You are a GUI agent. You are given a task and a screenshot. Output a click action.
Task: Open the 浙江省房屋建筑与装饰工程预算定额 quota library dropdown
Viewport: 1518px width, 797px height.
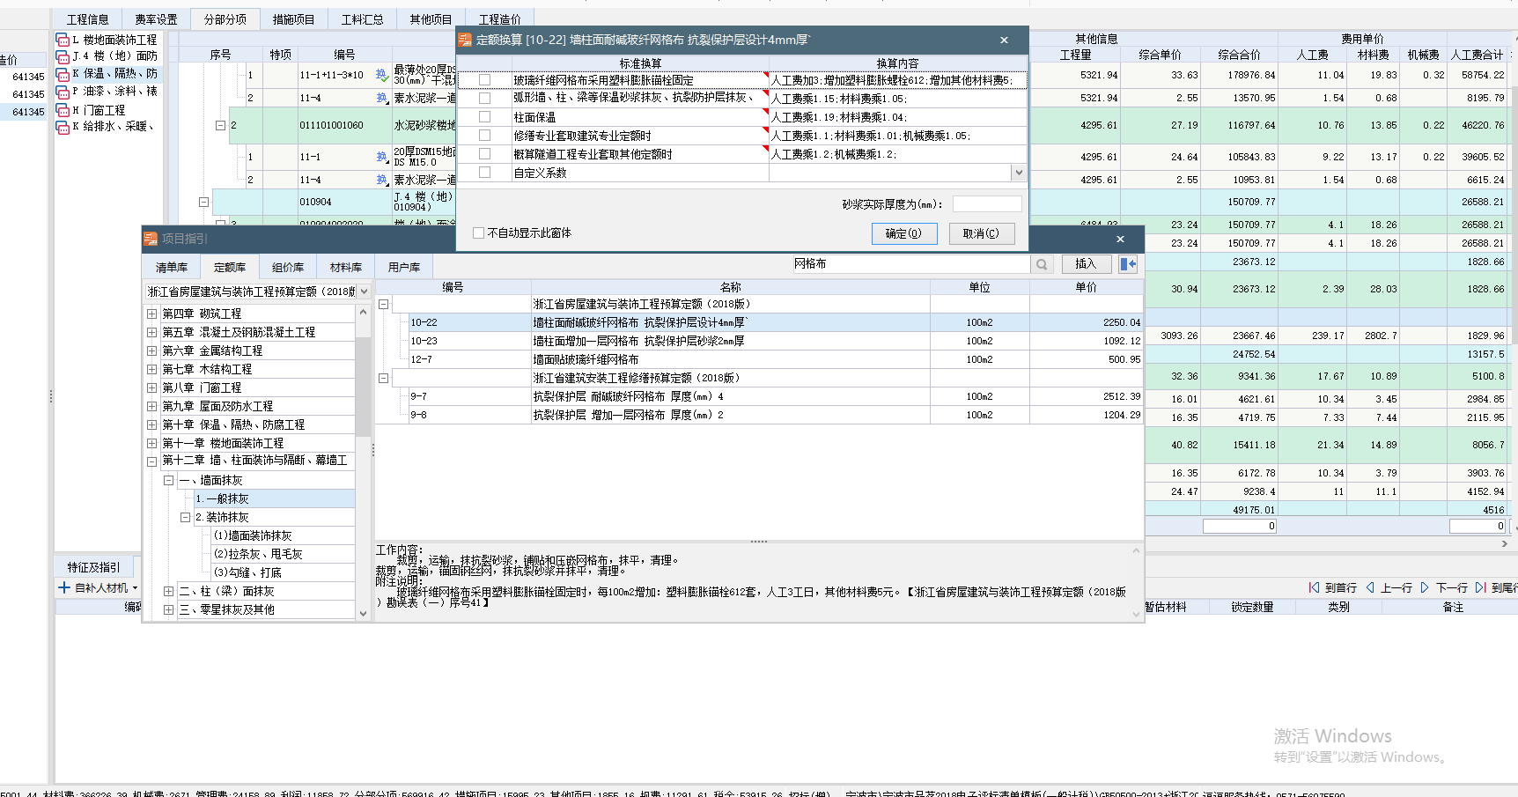[x=364, y=291]
